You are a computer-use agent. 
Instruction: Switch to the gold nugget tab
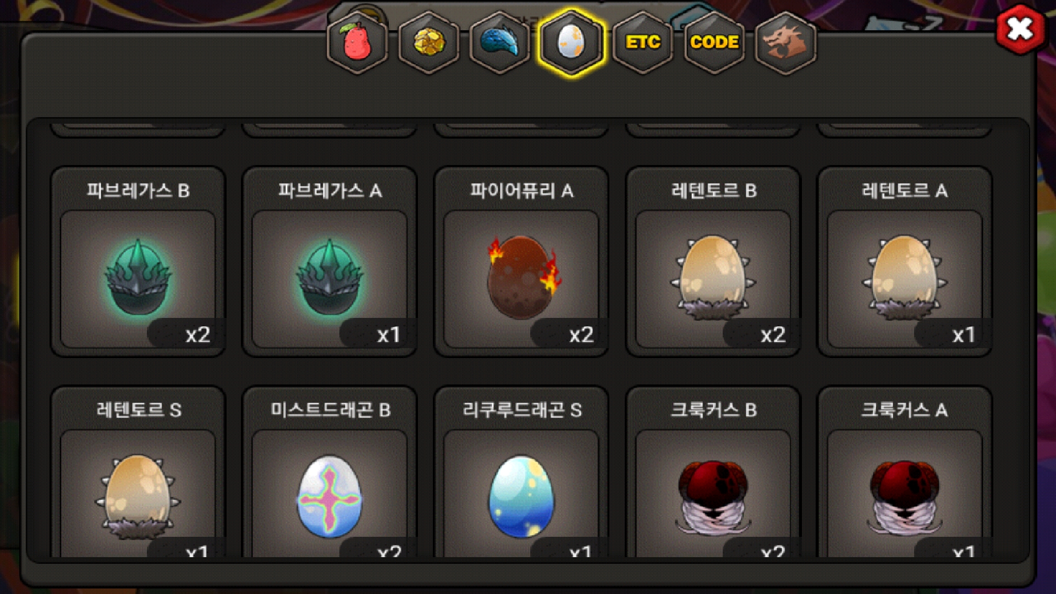429,42
